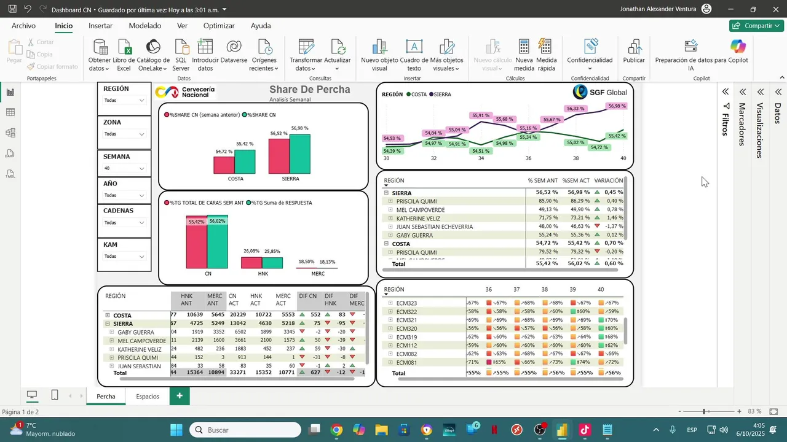Click the green COSTA legend marker
Viewport: 787px width, 442px height.
[x=408, y=95]
